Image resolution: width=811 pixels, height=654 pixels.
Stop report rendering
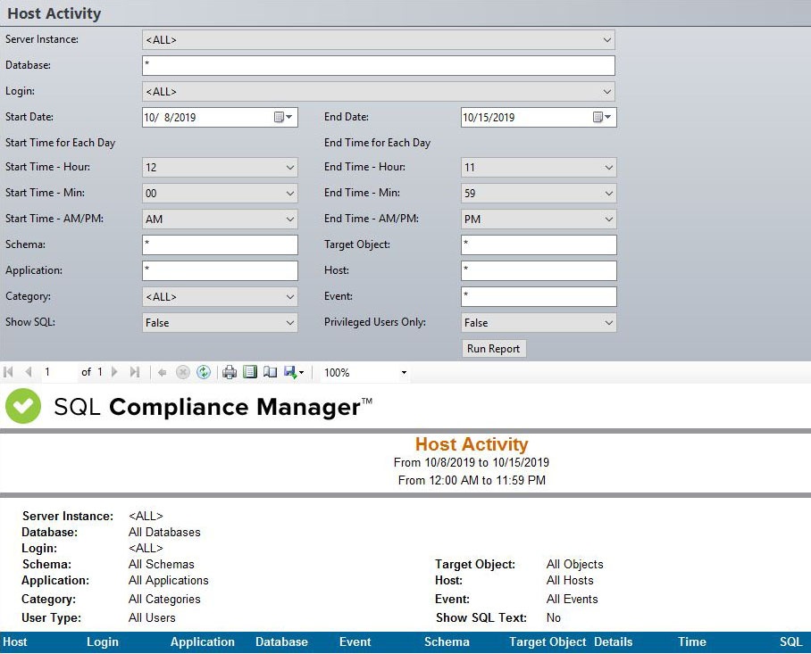tap(182, 372)
